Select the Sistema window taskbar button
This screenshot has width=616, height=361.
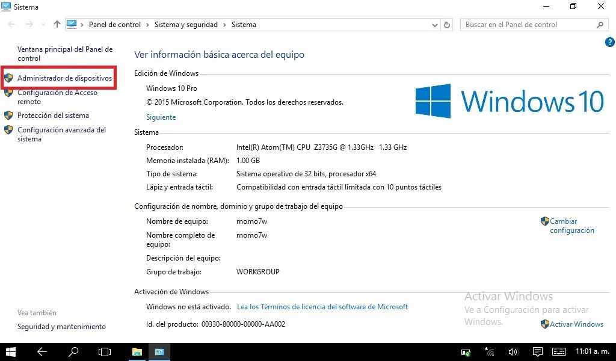[x=159, y=352]
